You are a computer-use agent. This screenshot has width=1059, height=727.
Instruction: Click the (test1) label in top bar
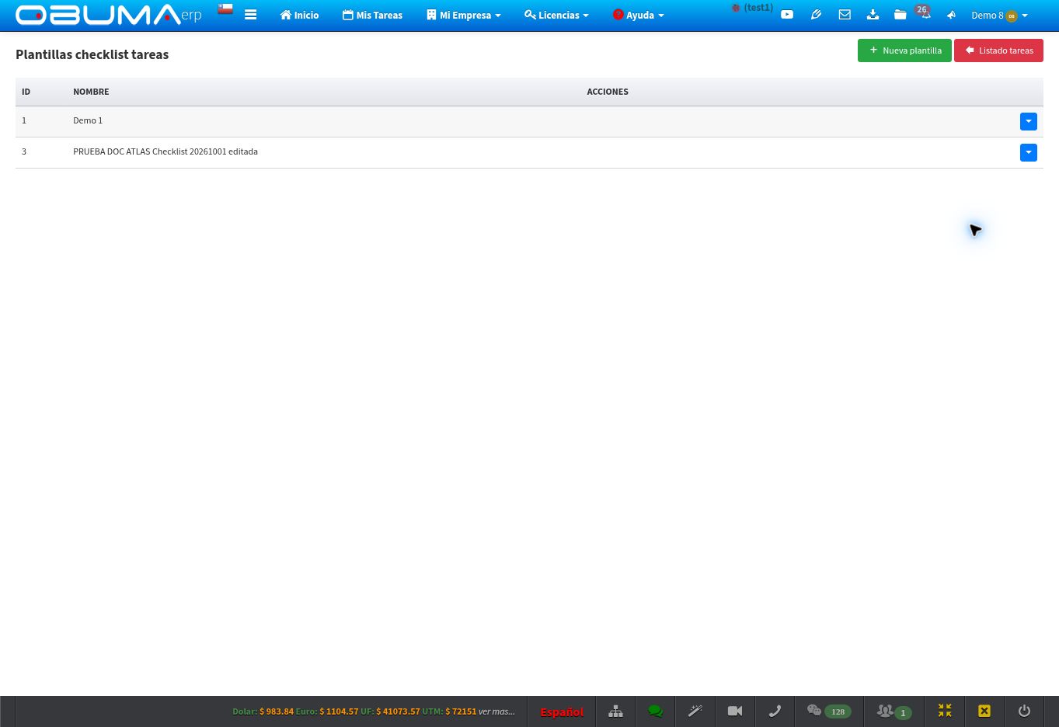758,8
